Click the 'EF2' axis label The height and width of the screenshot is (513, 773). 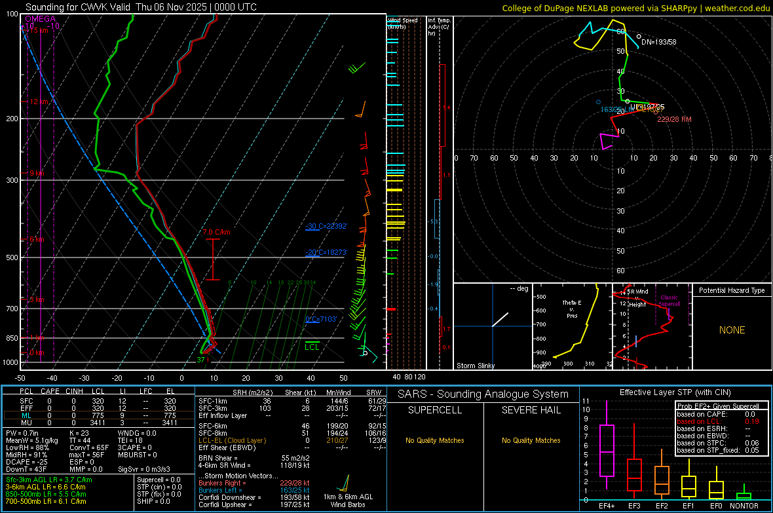coord(661,506)
